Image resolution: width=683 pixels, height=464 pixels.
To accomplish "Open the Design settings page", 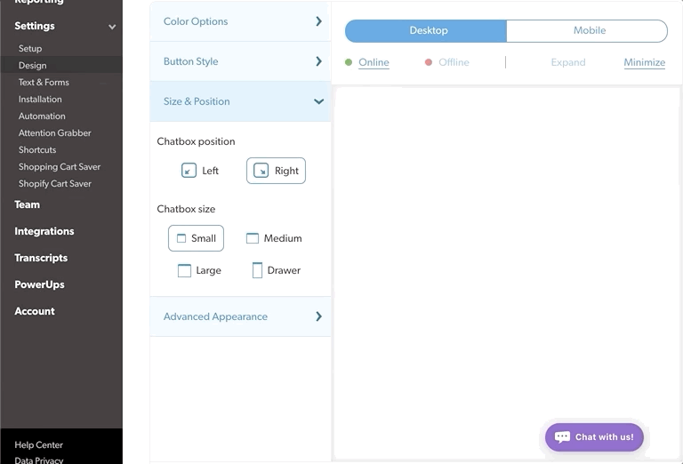I will 32,65.
